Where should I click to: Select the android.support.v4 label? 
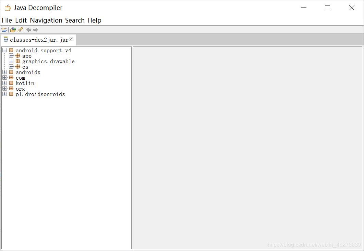pyautogui.click(x=44, y=51)
